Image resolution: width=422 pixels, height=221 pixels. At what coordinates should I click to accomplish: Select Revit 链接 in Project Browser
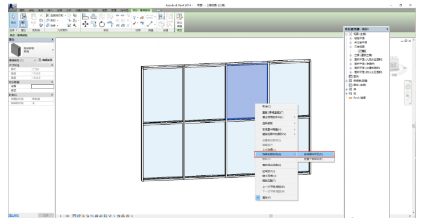pos(359,98)
